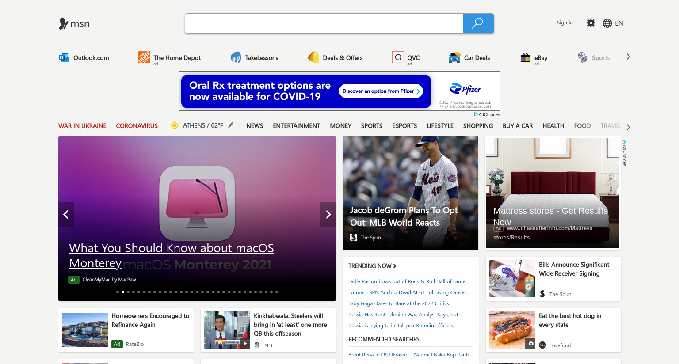
Task: Open Russia pro-Kremlin officials story
Action: (x=402, y=326)
